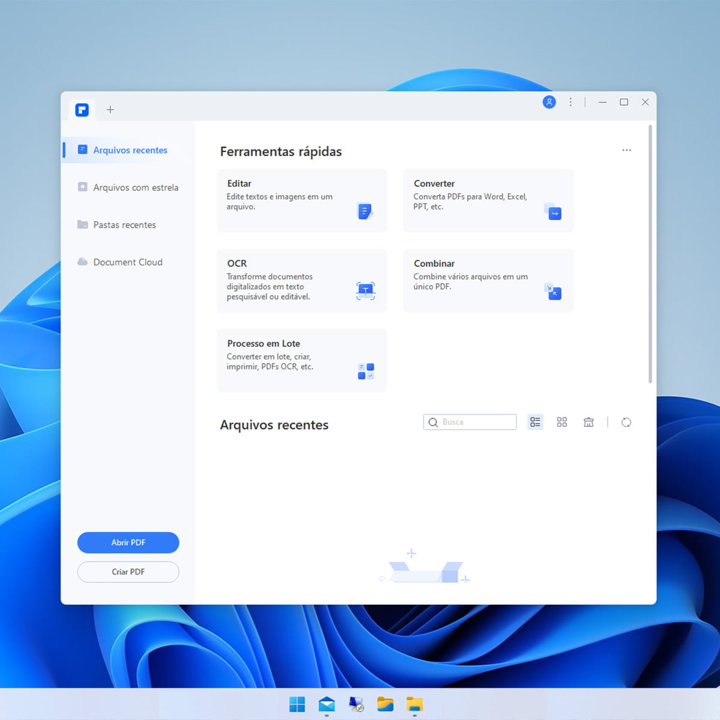Viewport: 720px width, 720px height.
Task: Minimize the PDFelement window
Action: point(602,102)
